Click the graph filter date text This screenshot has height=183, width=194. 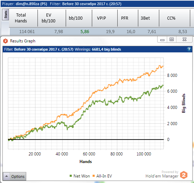pyautogui.click(x=44, y=49)
